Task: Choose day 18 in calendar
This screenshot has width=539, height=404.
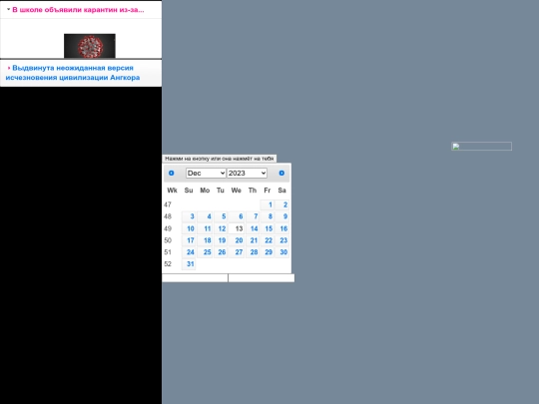Action: click(205, 240)
